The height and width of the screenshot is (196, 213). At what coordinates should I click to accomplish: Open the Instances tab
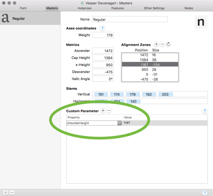click(85, 8)
